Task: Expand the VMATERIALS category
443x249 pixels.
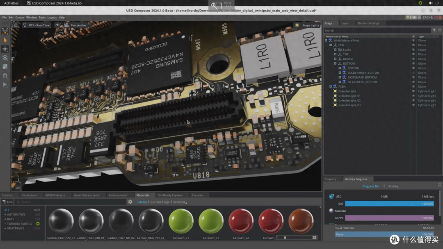Action: (5, 229)
